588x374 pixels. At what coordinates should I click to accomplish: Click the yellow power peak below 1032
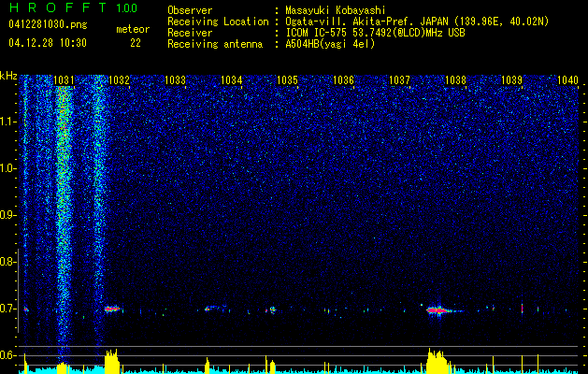tap(112, 361)
